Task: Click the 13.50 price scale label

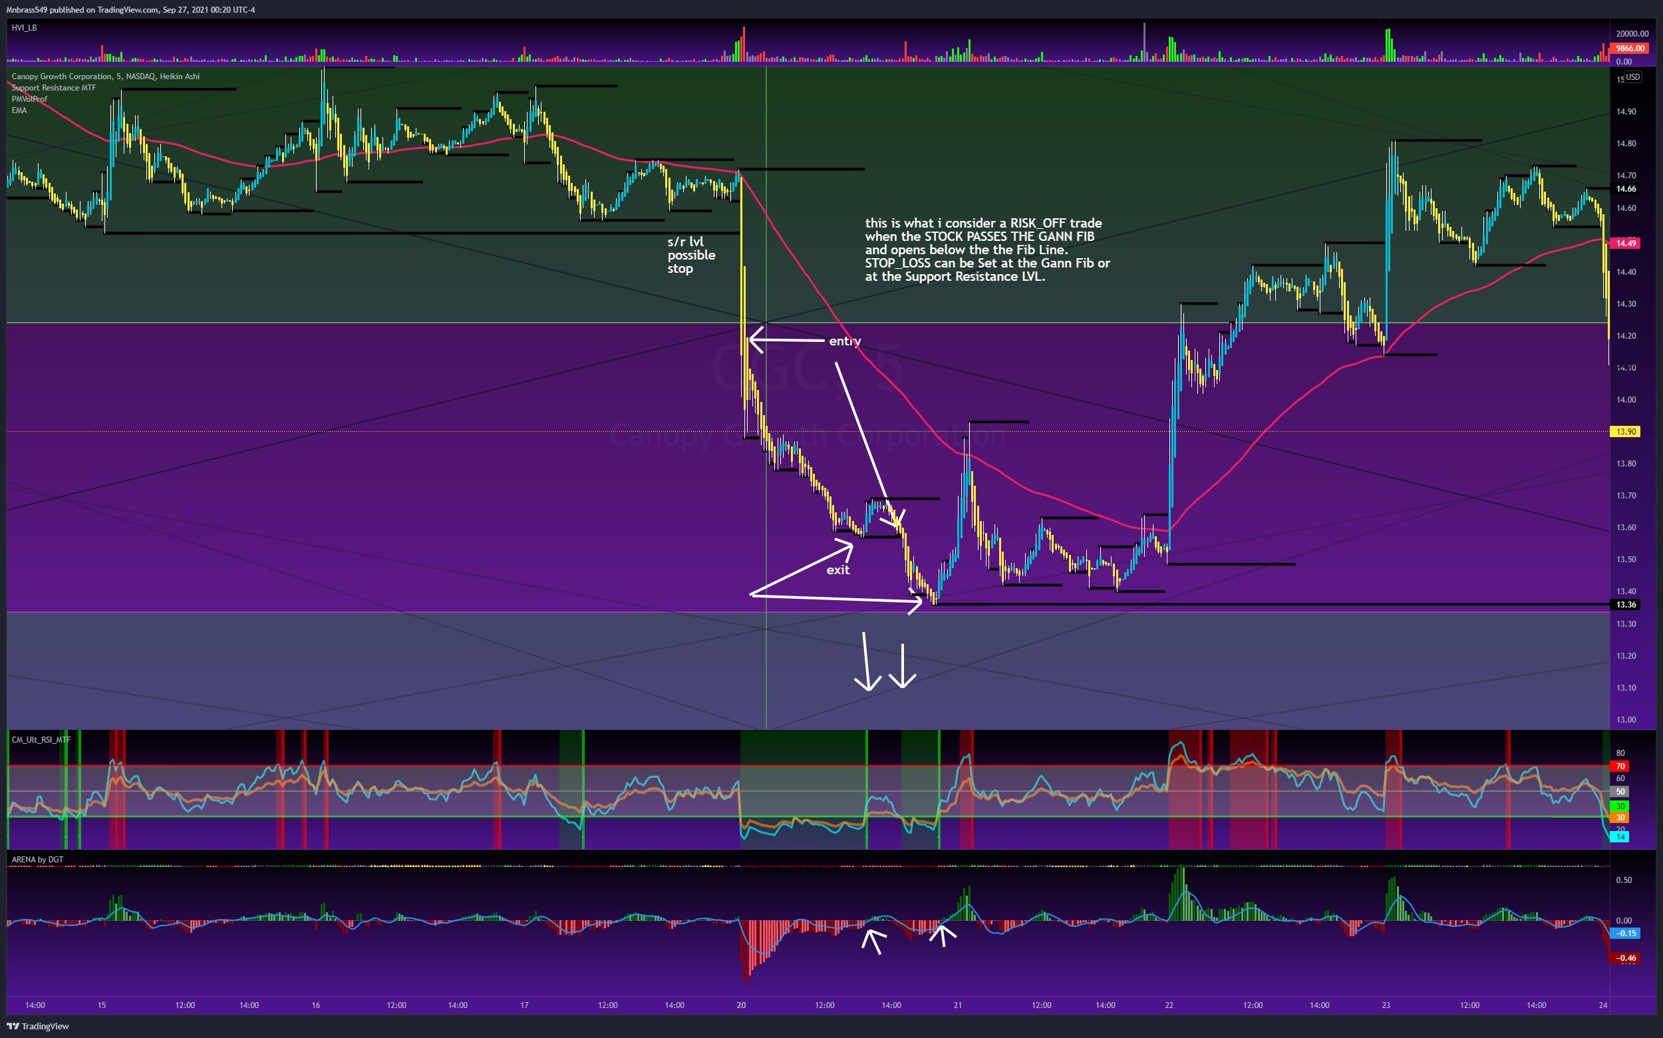Action: pos(1626,560)
